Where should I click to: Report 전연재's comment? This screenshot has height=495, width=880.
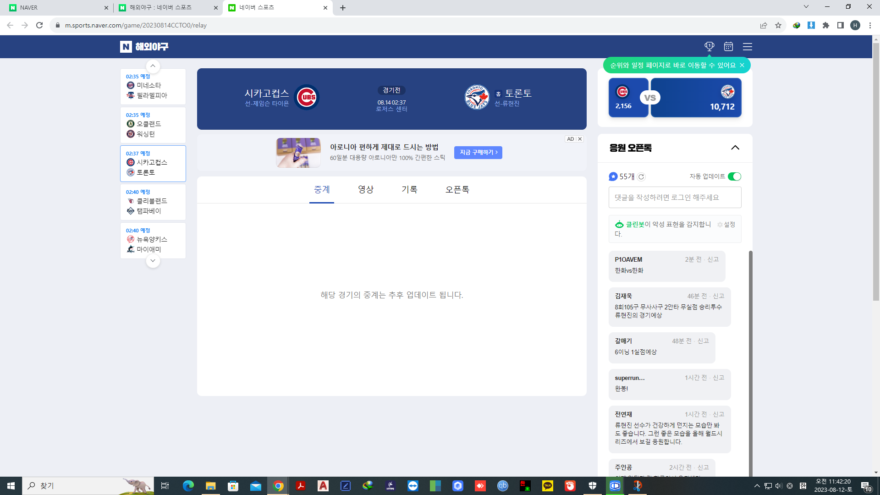pos(718,414)
